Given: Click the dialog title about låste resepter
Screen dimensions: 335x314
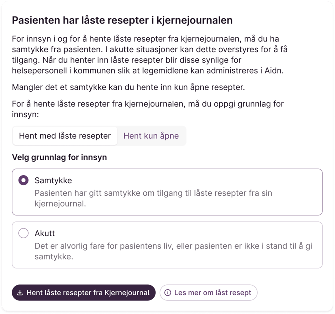Looking at the screenshot, I should pyautogui.click(x=122, y=21).
